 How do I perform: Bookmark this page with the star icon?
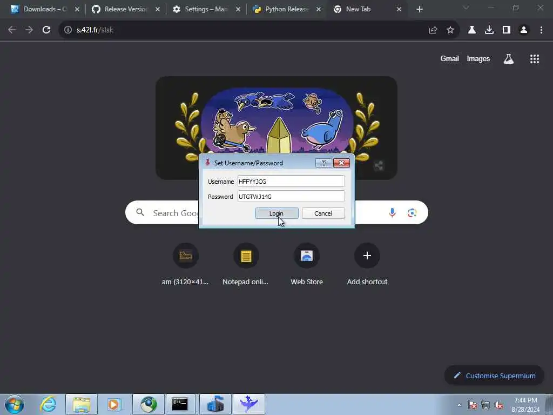[450, 30]
